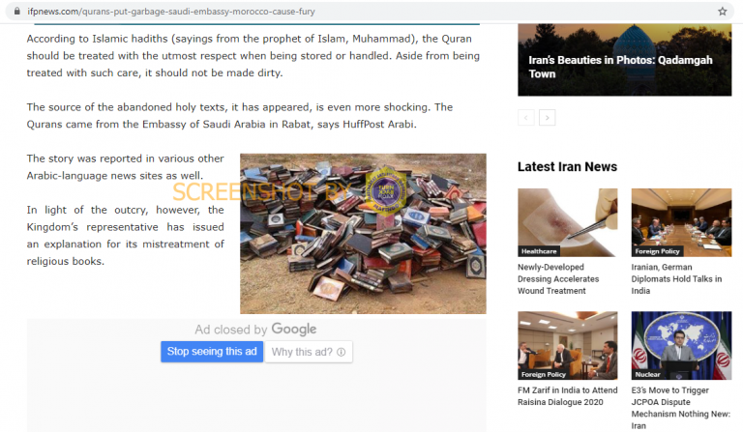Click the info icon beside Why this ad

tap(342, 352)
